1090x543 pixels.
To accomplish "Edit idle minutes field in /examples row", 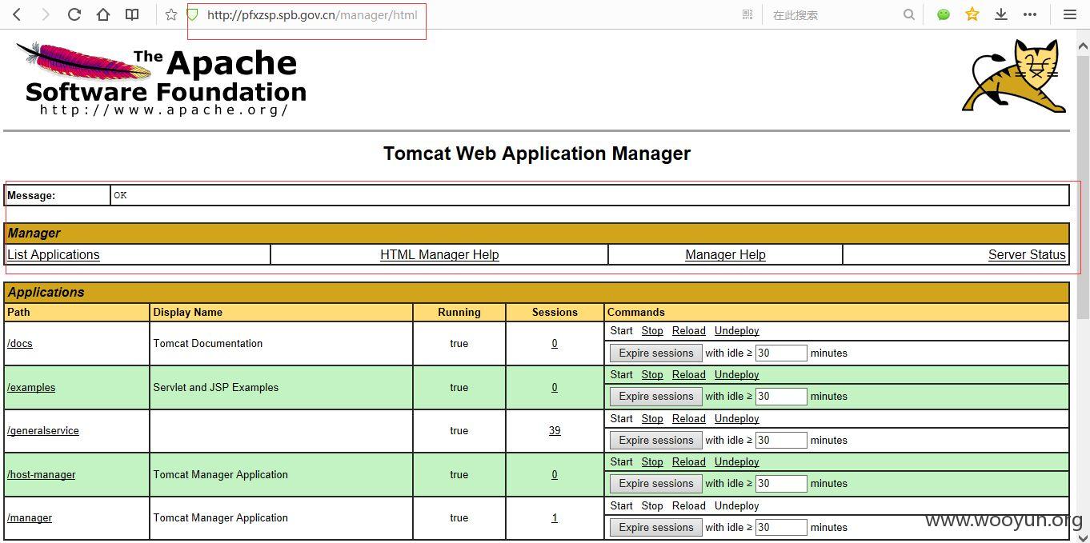I will pos(781,396).
